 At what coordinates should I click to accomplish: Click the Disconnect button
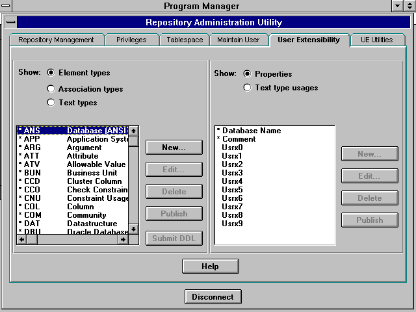point(213,297)
